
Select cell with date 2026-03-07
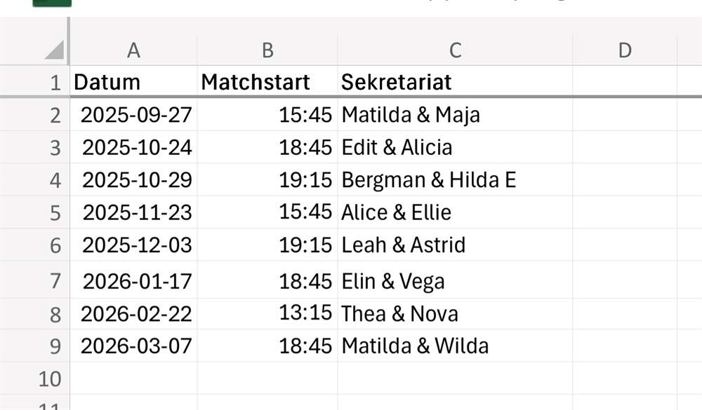(133, 346)
